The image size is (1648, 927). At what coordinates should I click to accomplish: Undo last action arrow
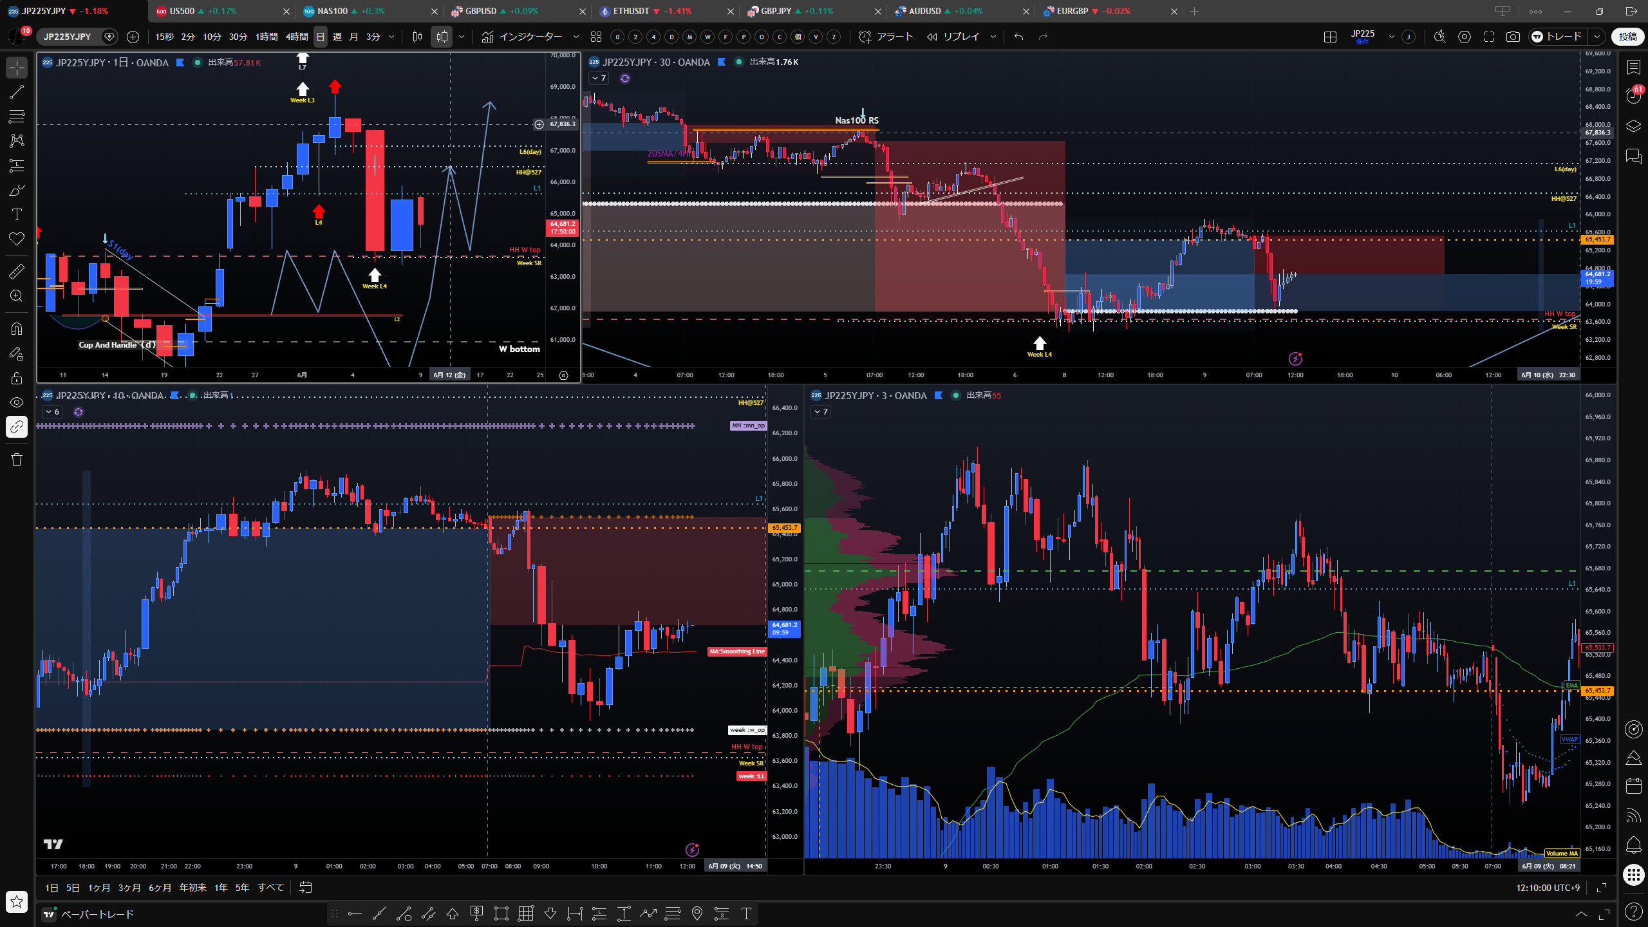coord(1018,37)
